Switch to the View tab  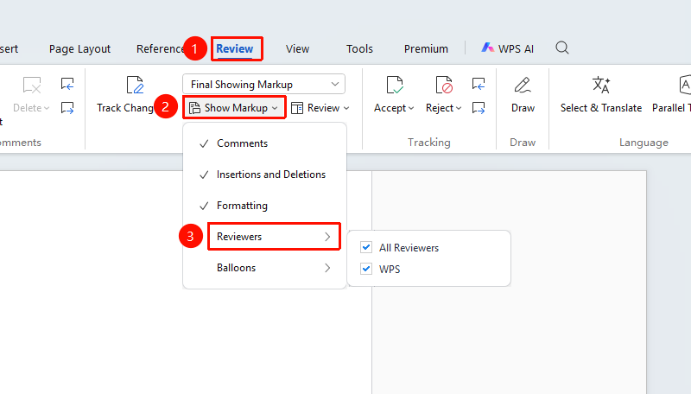297,48
